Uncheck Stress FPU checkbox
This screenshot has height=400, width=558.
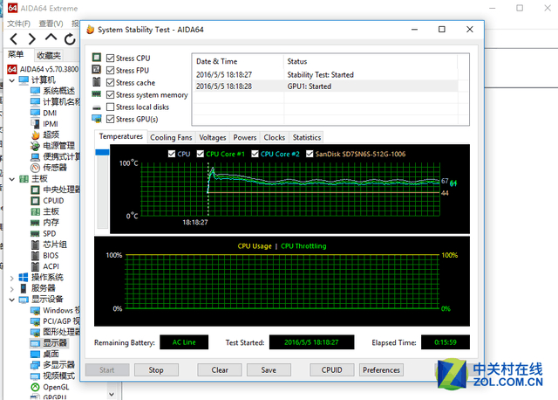[x=111, y=70]
